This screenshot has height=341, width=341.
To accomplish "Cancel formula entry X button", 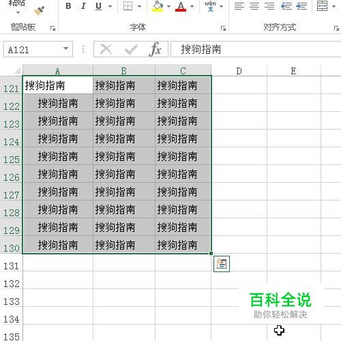I will [x=106, y=49].
